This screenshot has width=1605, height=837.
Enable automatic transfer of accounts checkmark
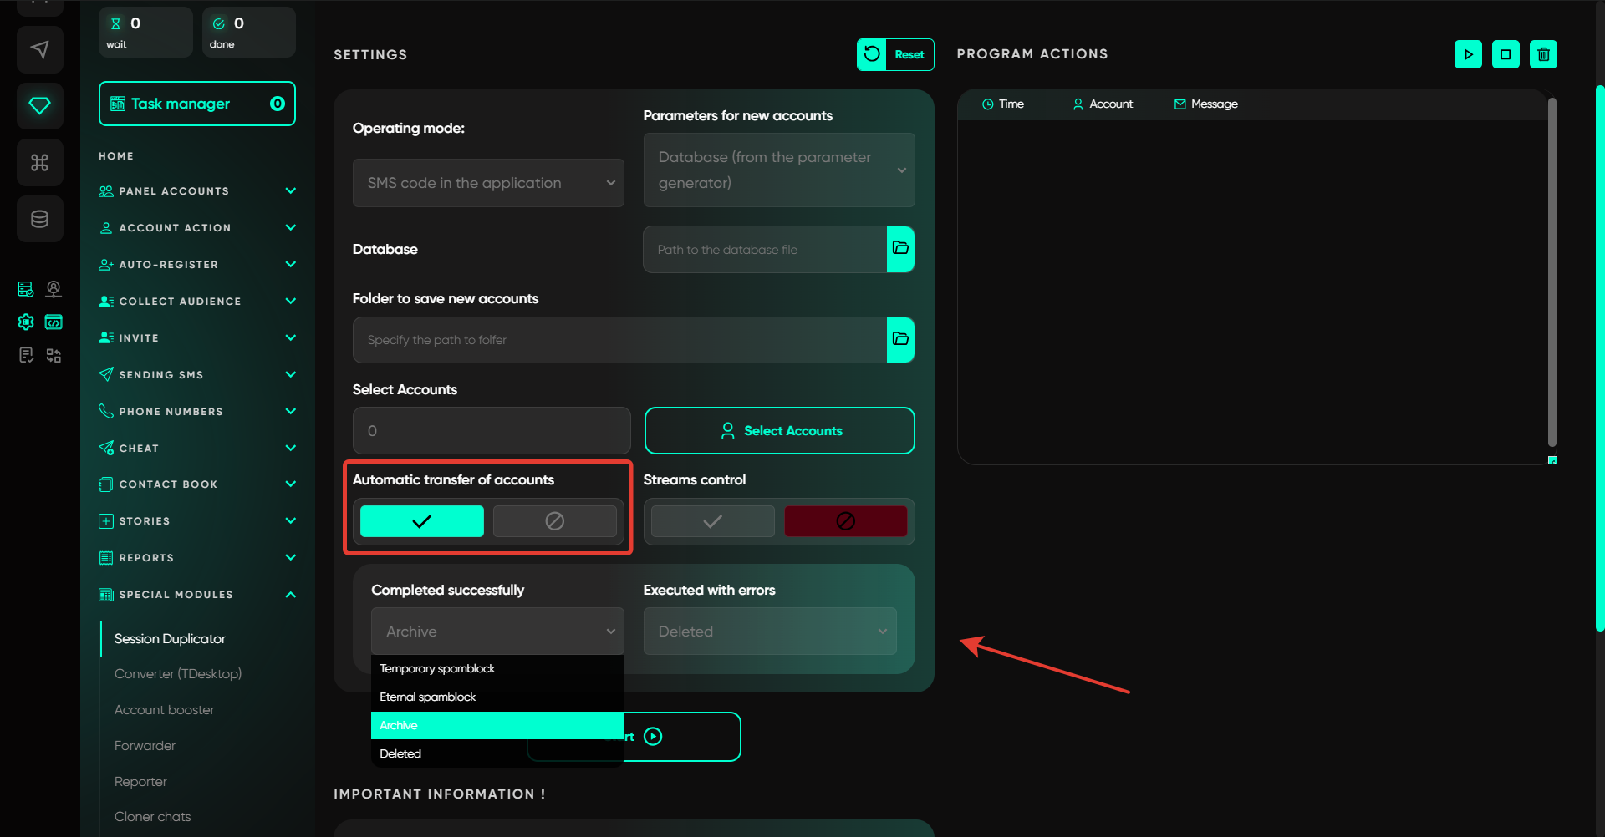(421, 521)
